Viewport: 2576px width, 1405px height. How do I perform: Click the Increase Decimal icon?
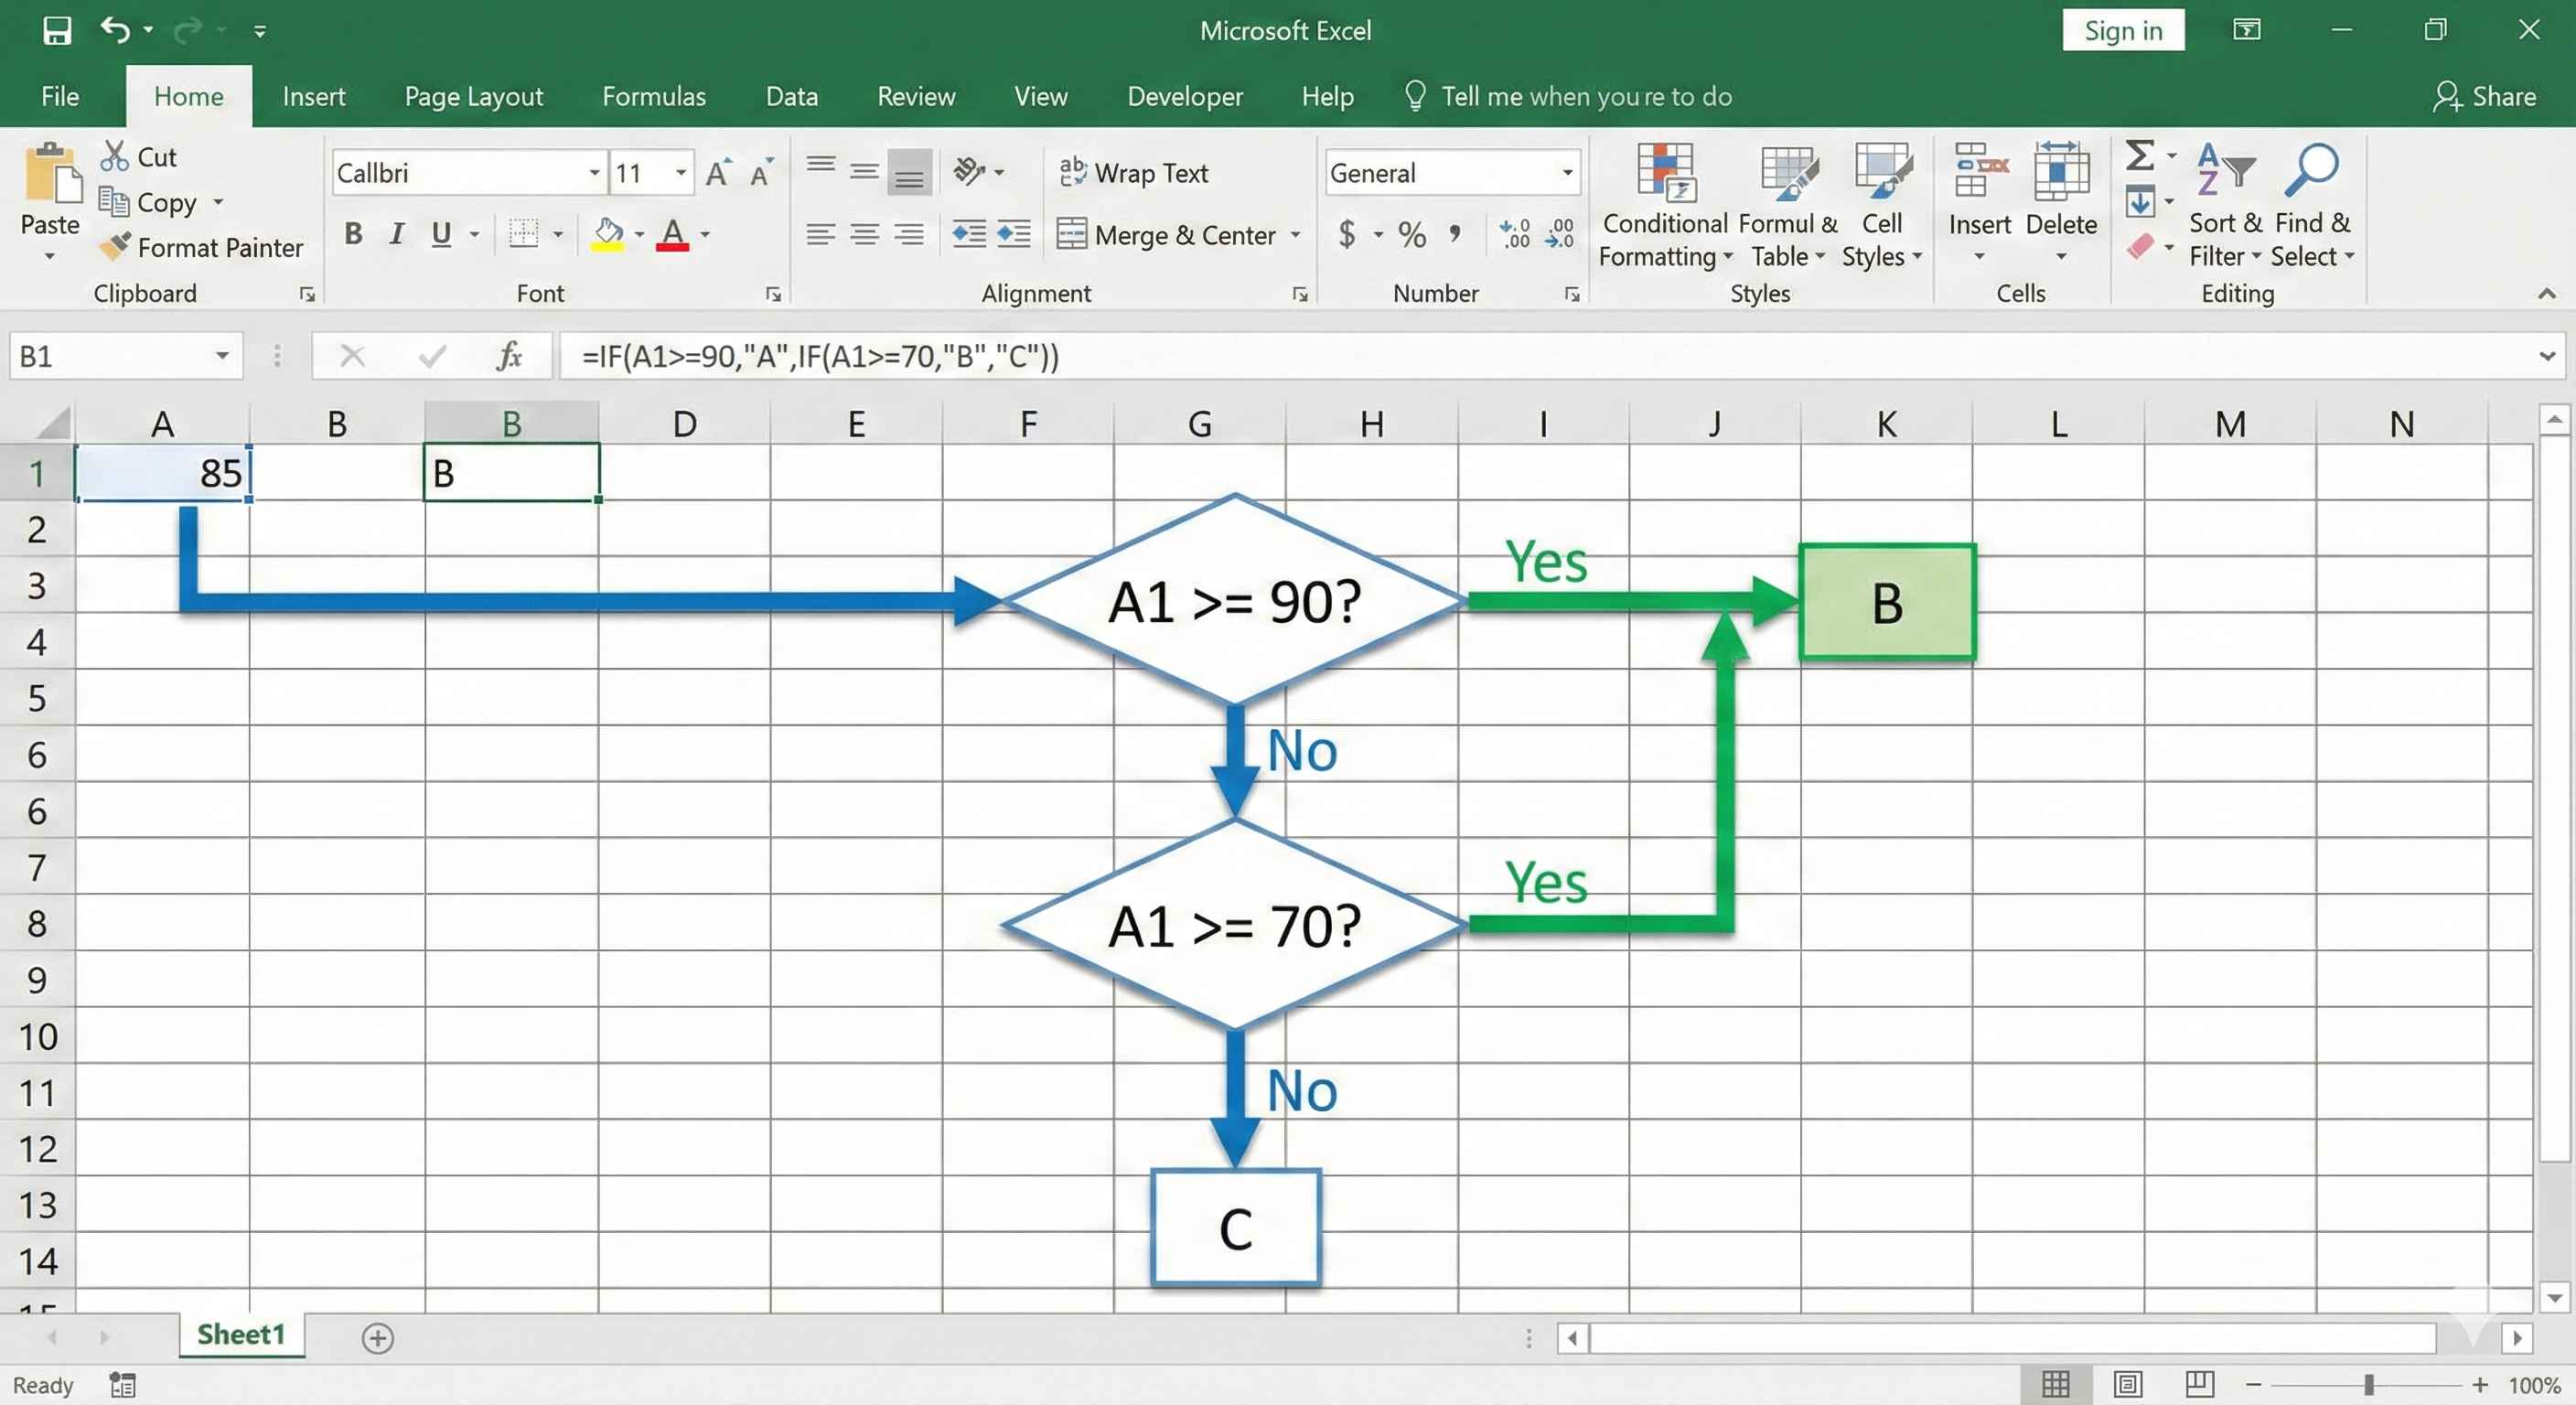pos(1514,234)
